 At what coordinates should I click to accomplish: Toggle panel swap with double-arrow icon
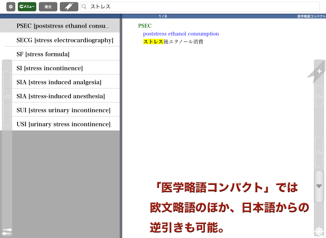pos(7,231)
